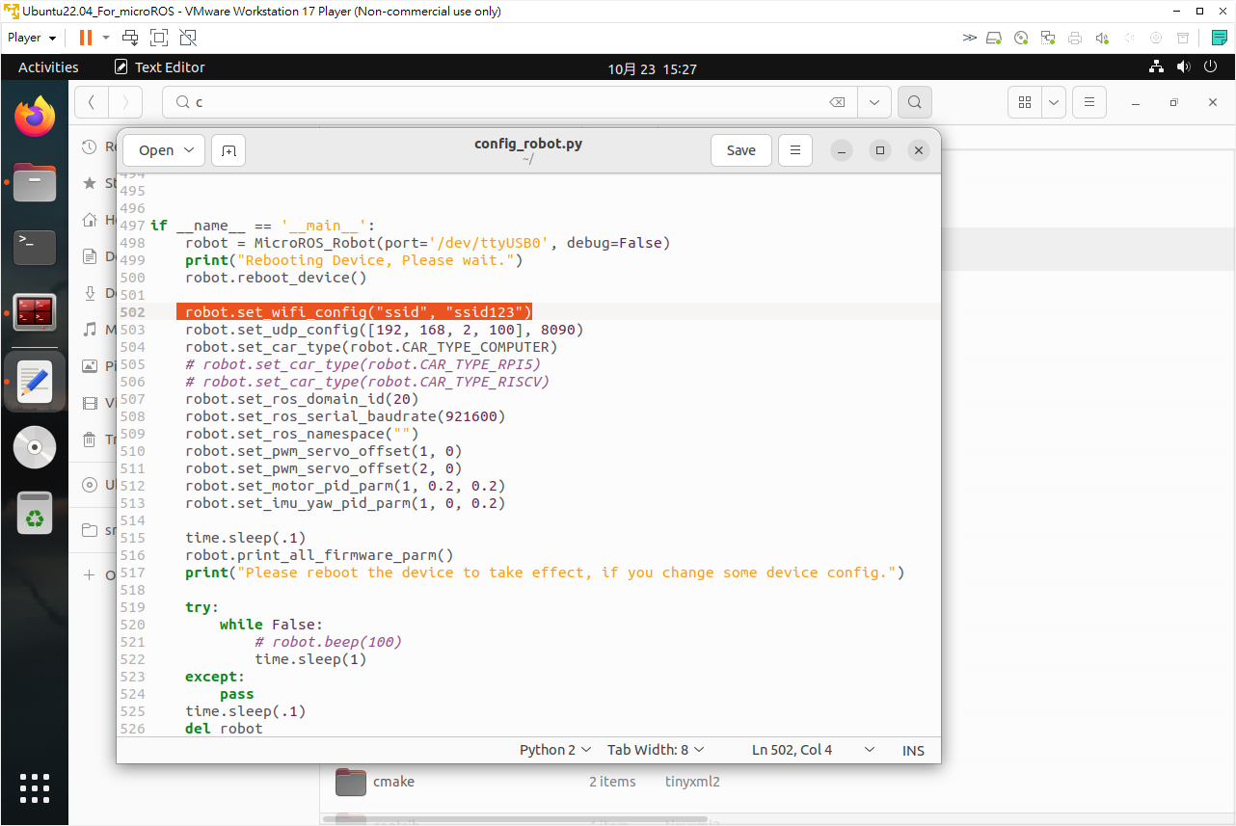The height and width of the screenshot is (826, 1236).
Task: Click the Files search toggle button
Action: point(915,102)
